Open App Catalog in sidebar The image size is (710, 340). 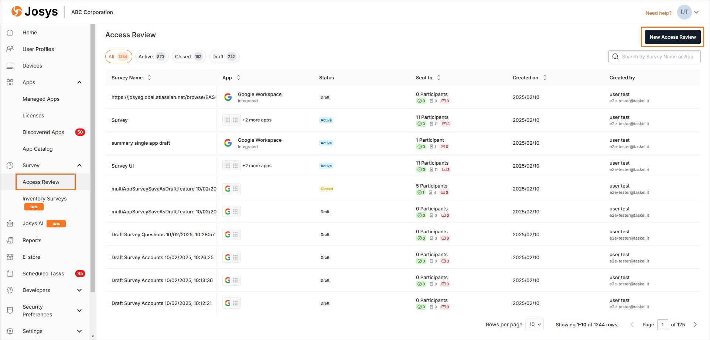pyautogui.click(x=37, y=149)
